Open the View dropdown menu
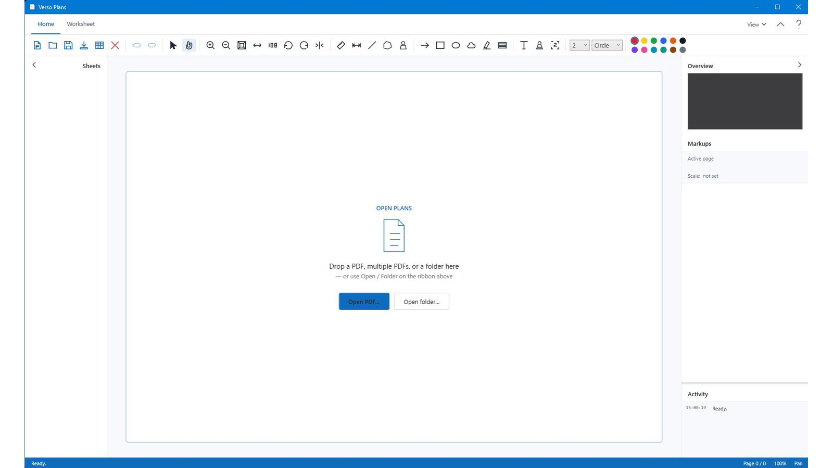The width and height of the screenshot is (833, 468). point(756,24)
